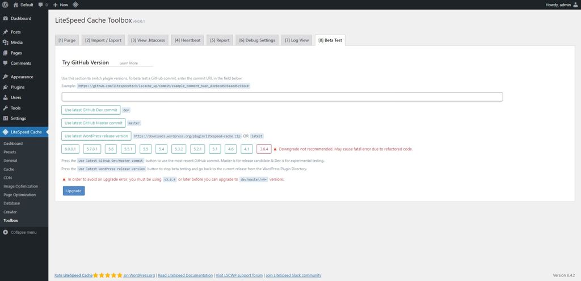This screenshot has height=281, width=581.
Task: Open the Crawler submenu item
Action: [10, 212]
